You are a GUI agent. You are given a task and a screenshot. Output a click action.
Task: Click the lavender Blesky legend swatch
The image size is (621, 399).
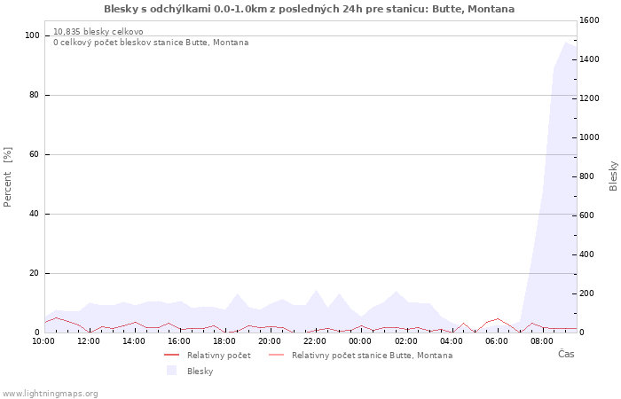(172, 372)
